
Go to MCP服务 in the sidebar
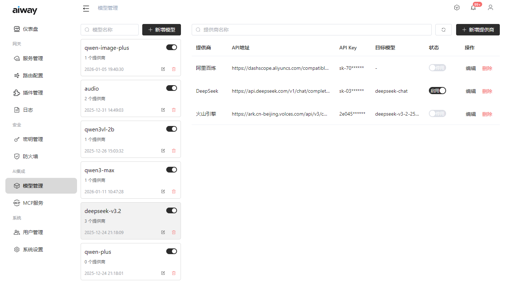[x=33, y=203]
